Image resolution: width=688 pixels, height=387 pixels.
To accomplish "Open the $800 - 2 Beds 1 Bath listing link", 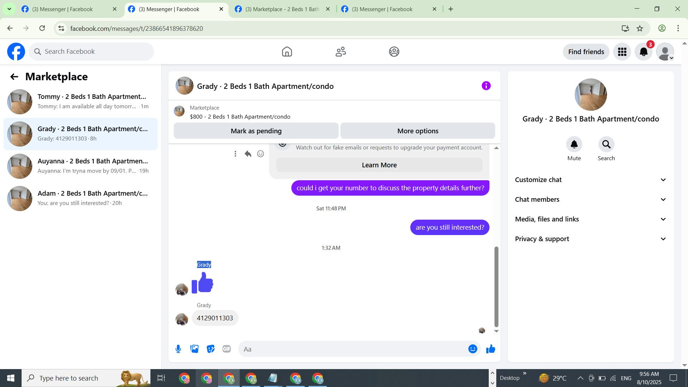I will click(x=240, y=117).
